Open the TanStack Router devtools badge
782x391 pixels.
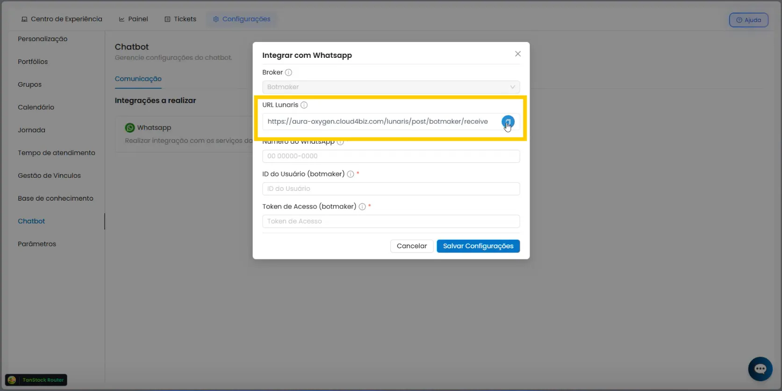[36, 380]
